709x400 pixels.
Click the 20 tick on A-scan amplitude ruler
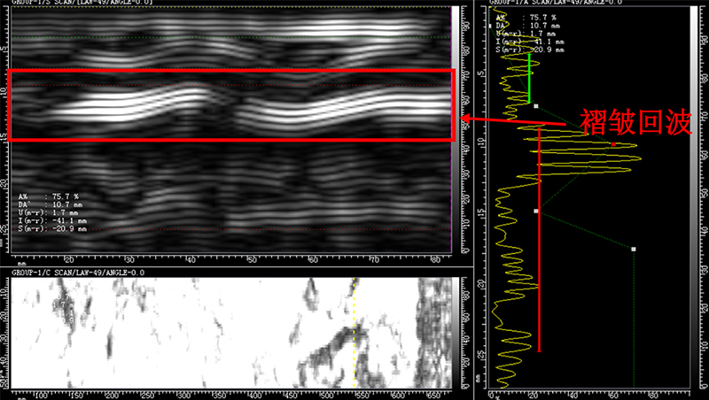point(534,396)
